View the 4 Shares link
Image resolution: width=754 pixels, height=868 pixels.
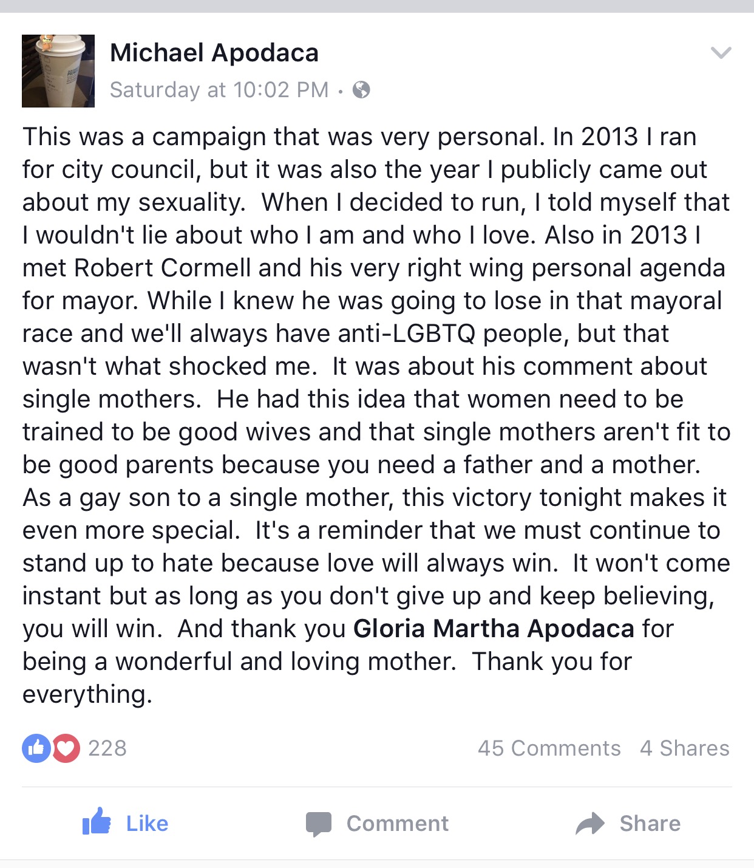pyautogui.click(x=684, y=748)
